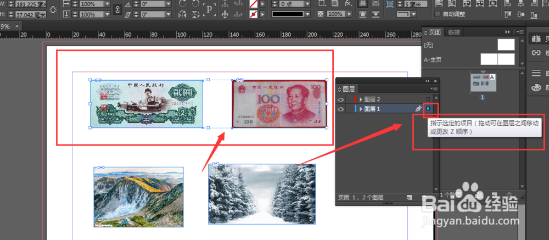Click constrain scaling proportions chain icon

[118, 9]
